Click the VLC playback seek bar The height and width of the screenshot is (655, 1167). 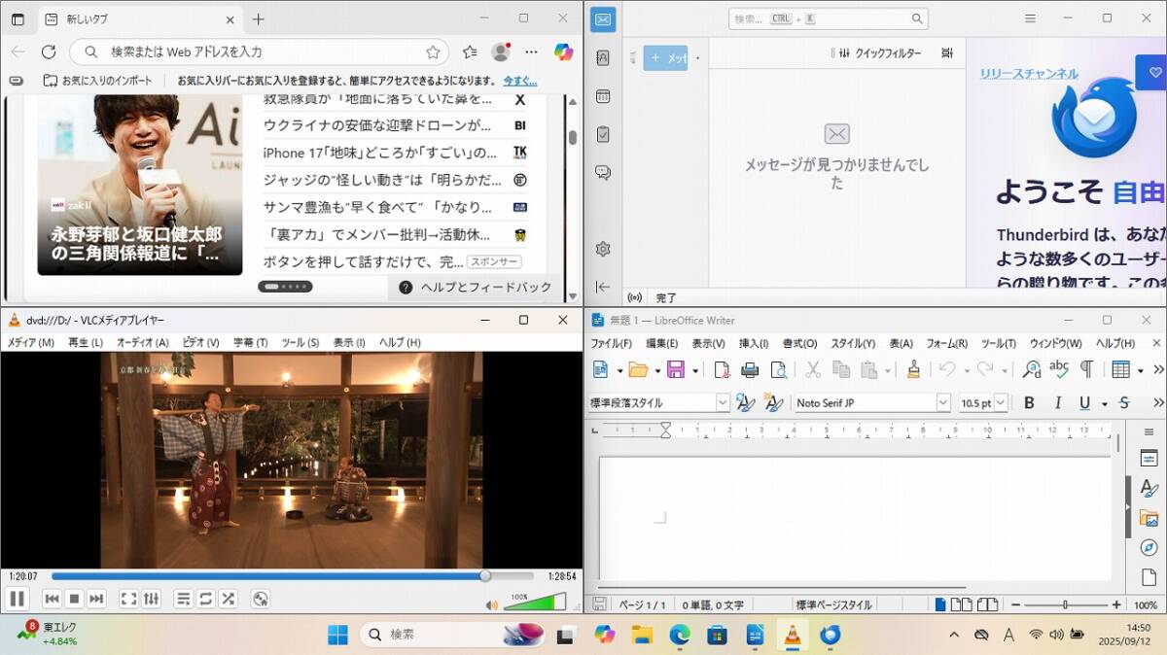pyautogui.click(x=292, y=576)
